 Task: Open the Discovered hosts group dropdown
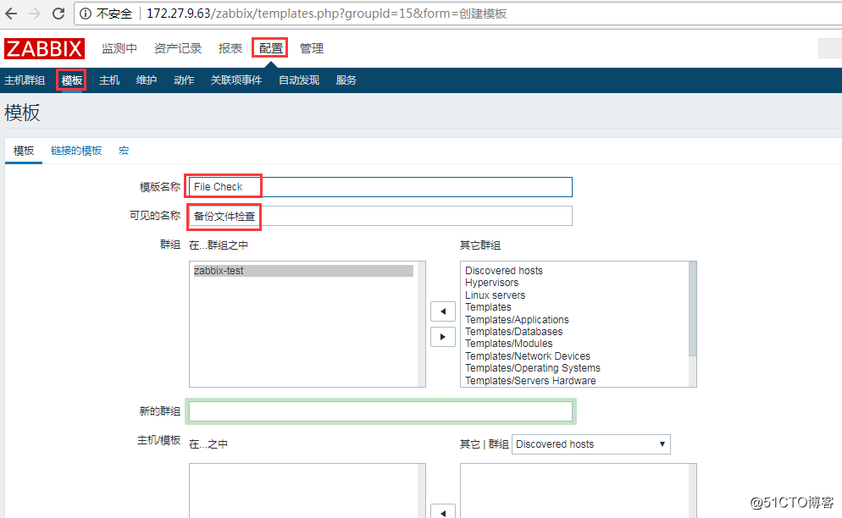pos(590,444)
